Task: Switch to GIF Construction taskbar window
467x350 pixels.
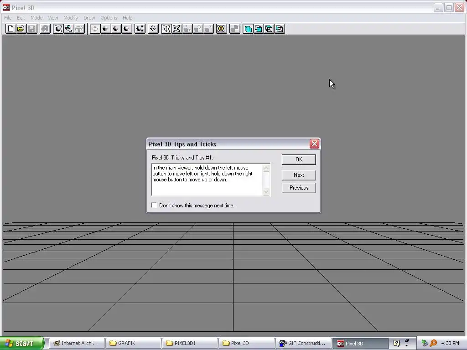Action: click(303, 343)
